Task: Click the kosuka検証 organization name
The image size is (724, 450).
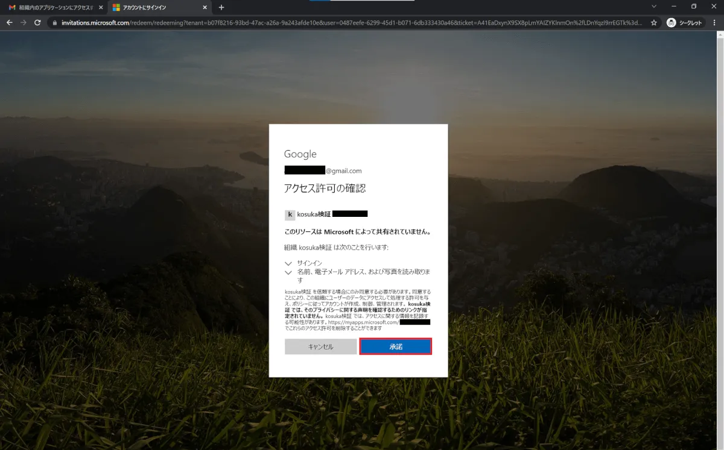Action: 314,214
